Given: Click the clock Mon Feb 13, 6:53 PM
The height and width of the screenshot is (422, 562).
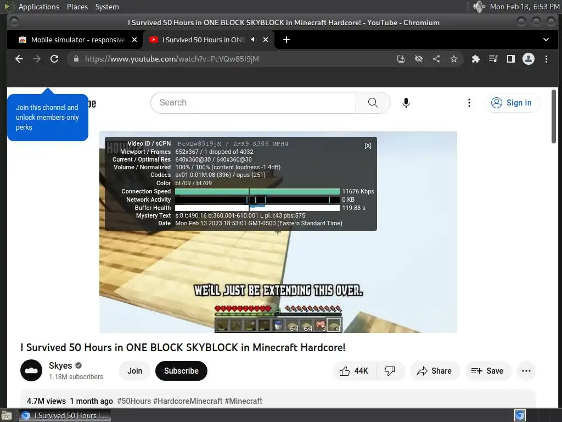Looking at the screenshot, I should pyautogui.click(x=524, y=7).
